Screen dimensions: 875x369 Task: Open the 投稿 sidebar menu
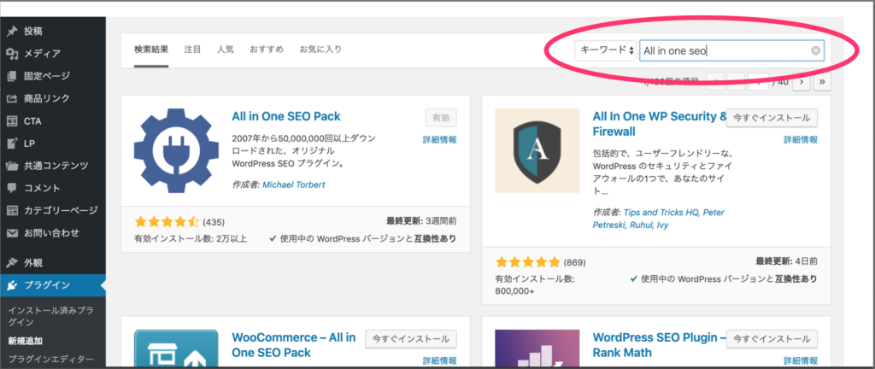coord(36,32)
